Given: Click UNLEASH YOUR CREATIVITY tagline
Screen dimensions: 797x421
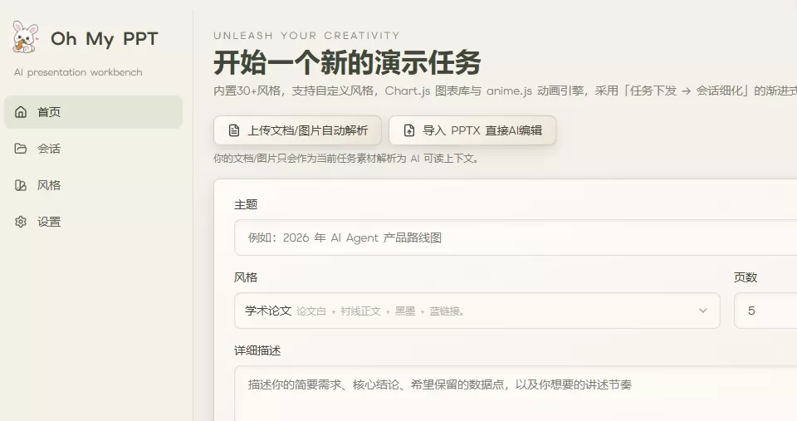Looking at the screenshot, I should pyautogui.click(x=306, y=36).
